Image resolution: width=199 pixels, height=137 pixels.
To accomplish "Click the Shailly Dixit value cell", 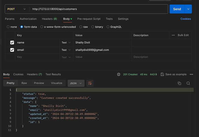I will pos(102,43).
